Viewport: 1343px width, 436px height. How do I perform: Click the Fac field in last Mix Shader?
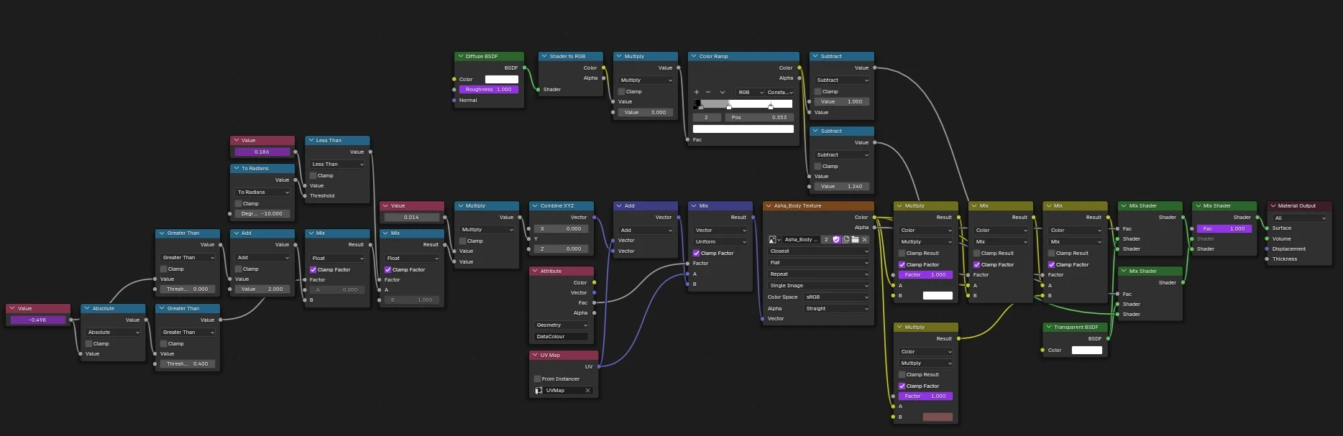pos(1223,228)
